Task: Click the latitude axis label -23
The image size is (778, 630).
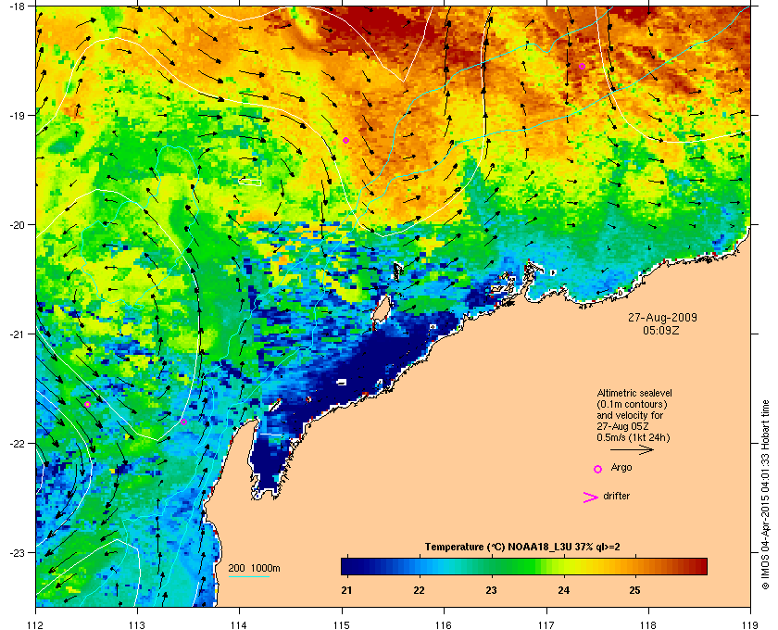Action: pyautogui.click(x=17, y=552)
